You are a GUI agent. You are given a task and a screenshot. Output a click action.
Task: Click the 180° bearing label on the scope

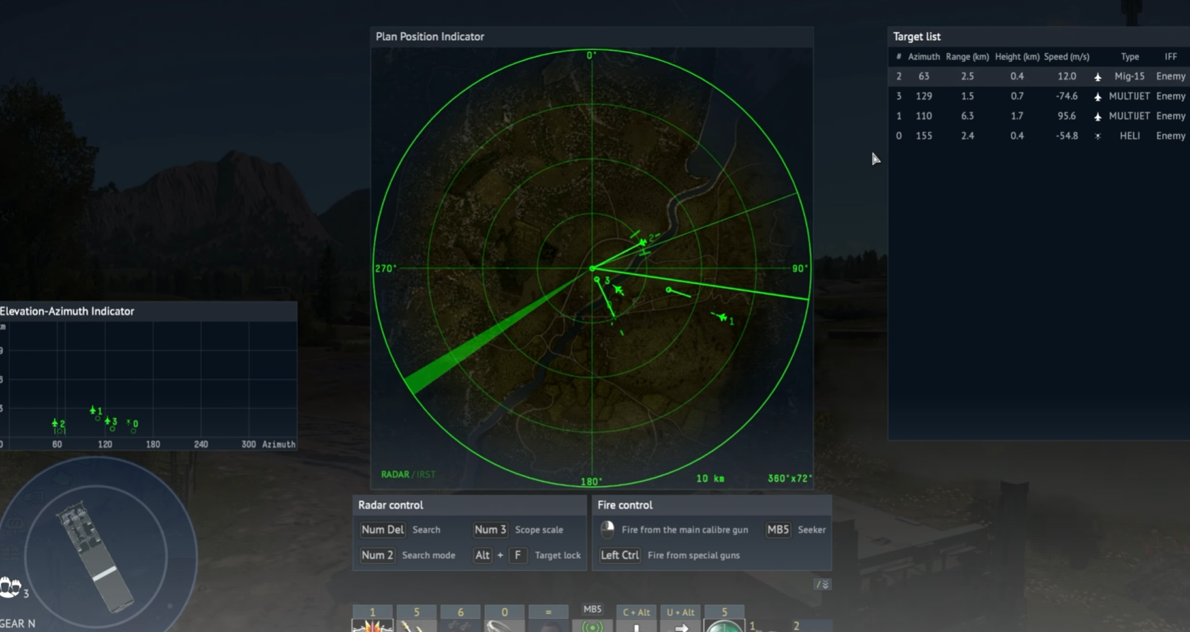(591, 481)
